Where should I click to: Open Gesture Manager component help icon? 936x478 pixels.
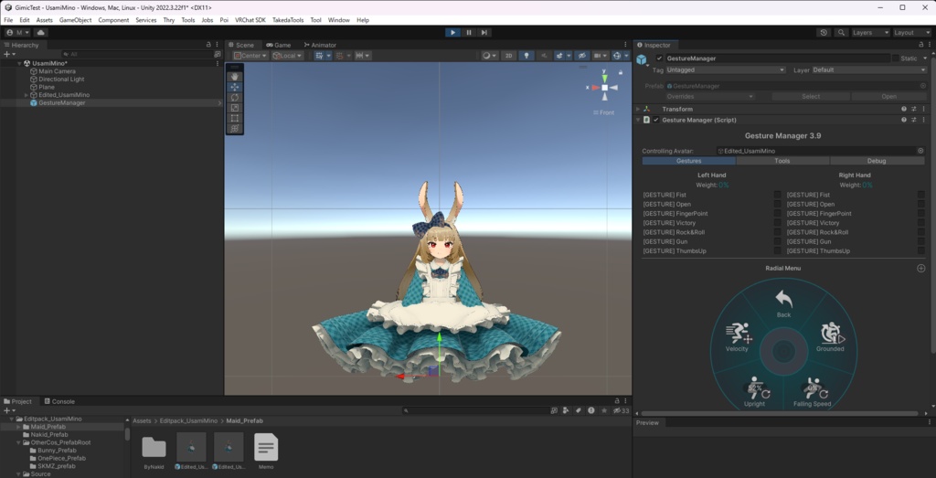pyautogui.click(x=904, y=120)
